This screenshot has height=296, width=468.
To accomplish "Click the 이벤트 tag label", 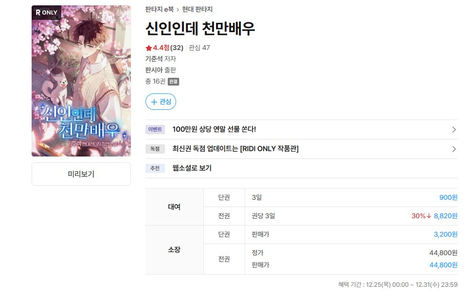I will pyautogui.click(x=155, y=129).
